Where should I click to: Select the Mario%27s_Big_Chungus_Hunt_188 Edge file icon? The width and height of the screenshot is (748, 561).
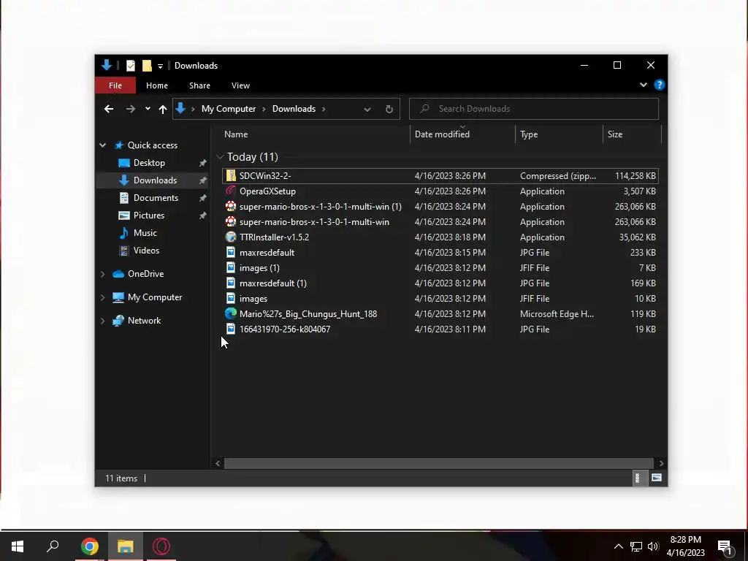pos(231,313)
